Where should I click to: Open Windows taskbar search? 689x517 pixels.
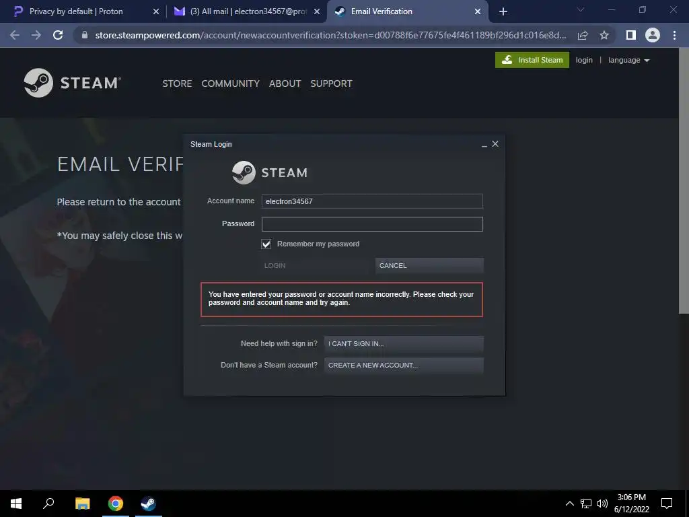(x=48, y=504)
